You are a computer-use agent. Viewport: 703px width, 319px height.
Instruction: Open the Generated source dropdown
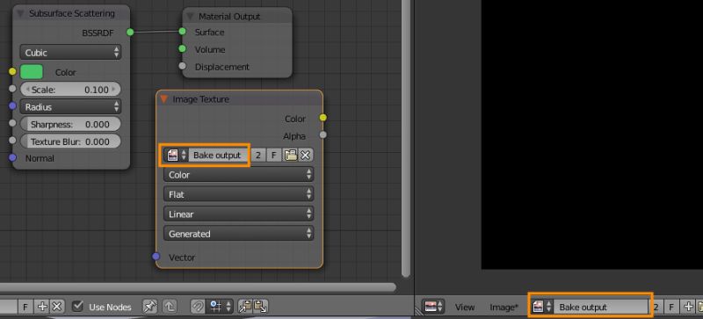(238, 234)
